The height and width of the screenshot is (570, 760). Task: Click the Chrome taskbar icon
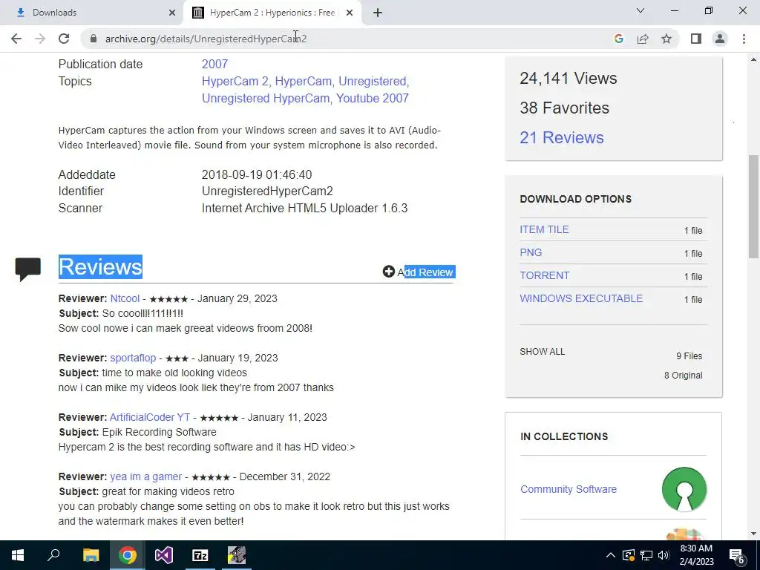pos(127,555)
